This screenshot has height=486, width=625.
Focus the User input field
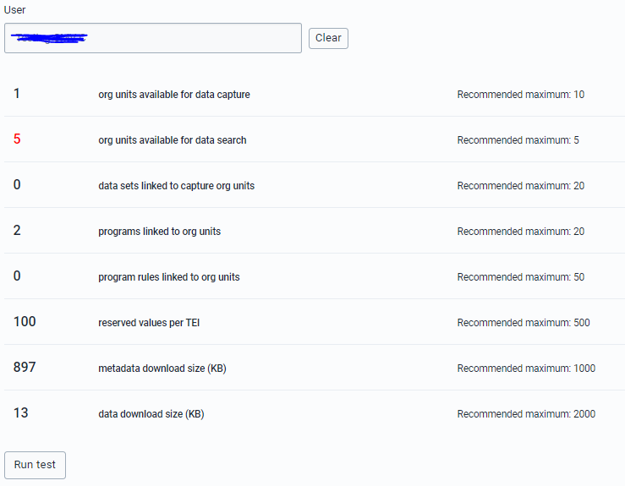pyautogui.click(x=153, y=38)
